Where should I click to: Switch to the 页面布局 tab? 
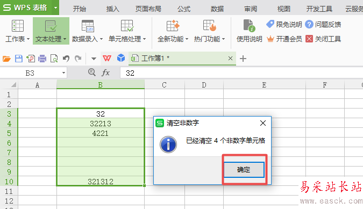tap(148, 9)
